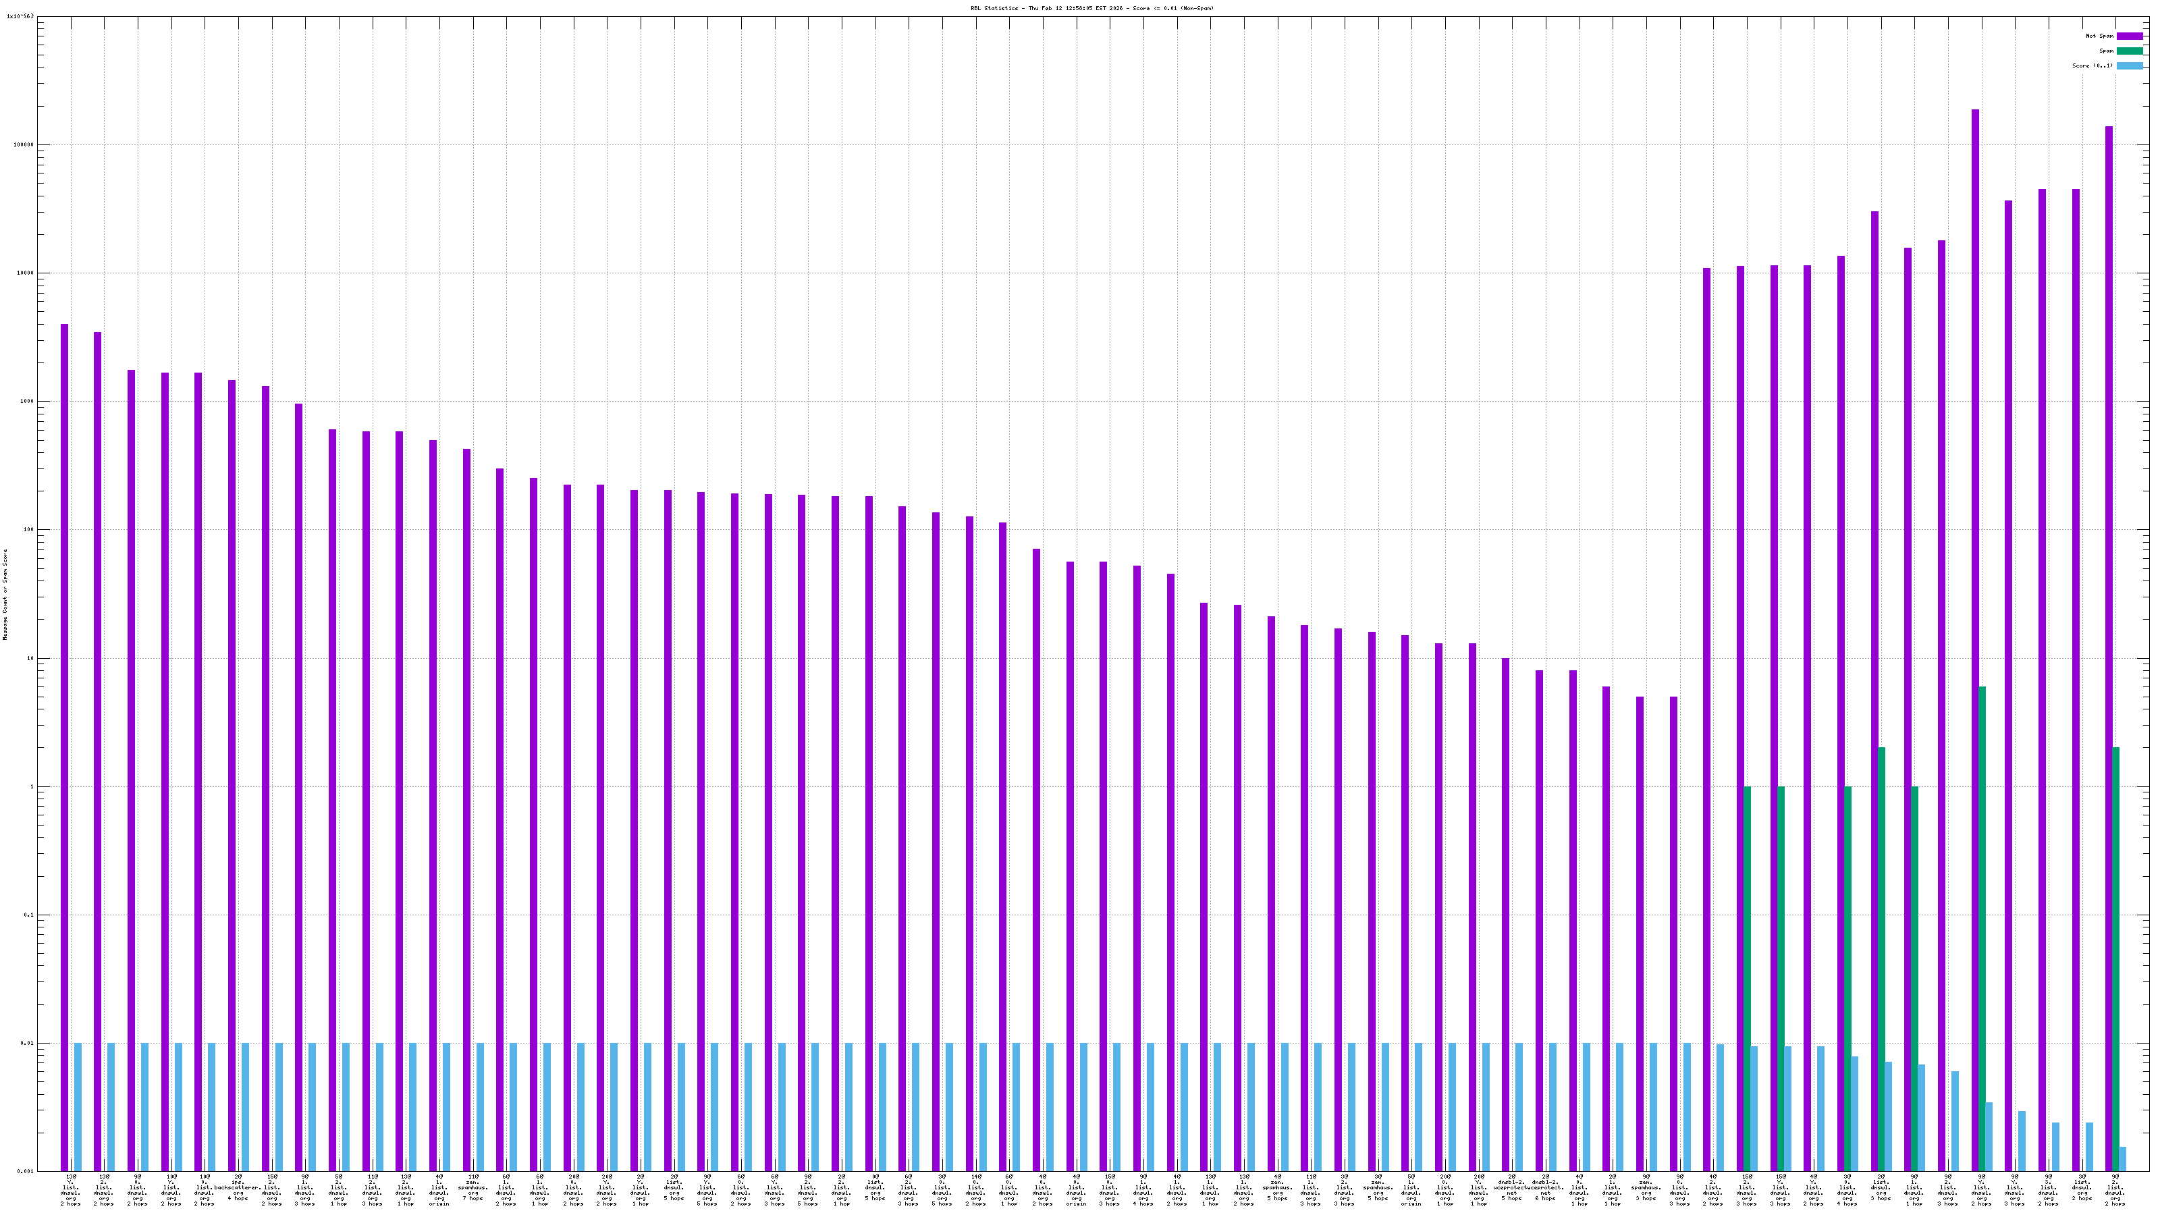
Task: Click the dnsbl-2.uceprotect.net 6 hops axis label
Action: [1545, 1188]
